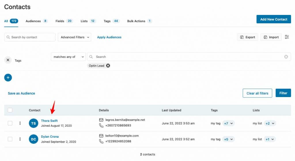Select the Dylan Crona row checkbox
The width and height of the screenshot is (295, 161).
[x=10, y=139]
